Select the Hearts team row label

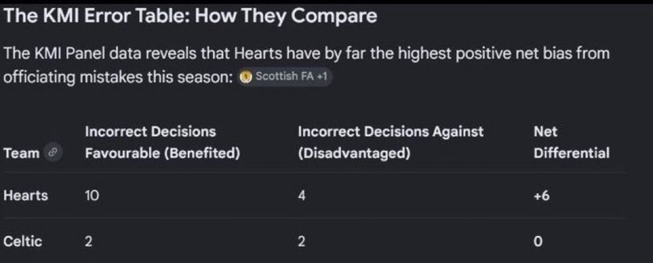(x=26, y=196)
